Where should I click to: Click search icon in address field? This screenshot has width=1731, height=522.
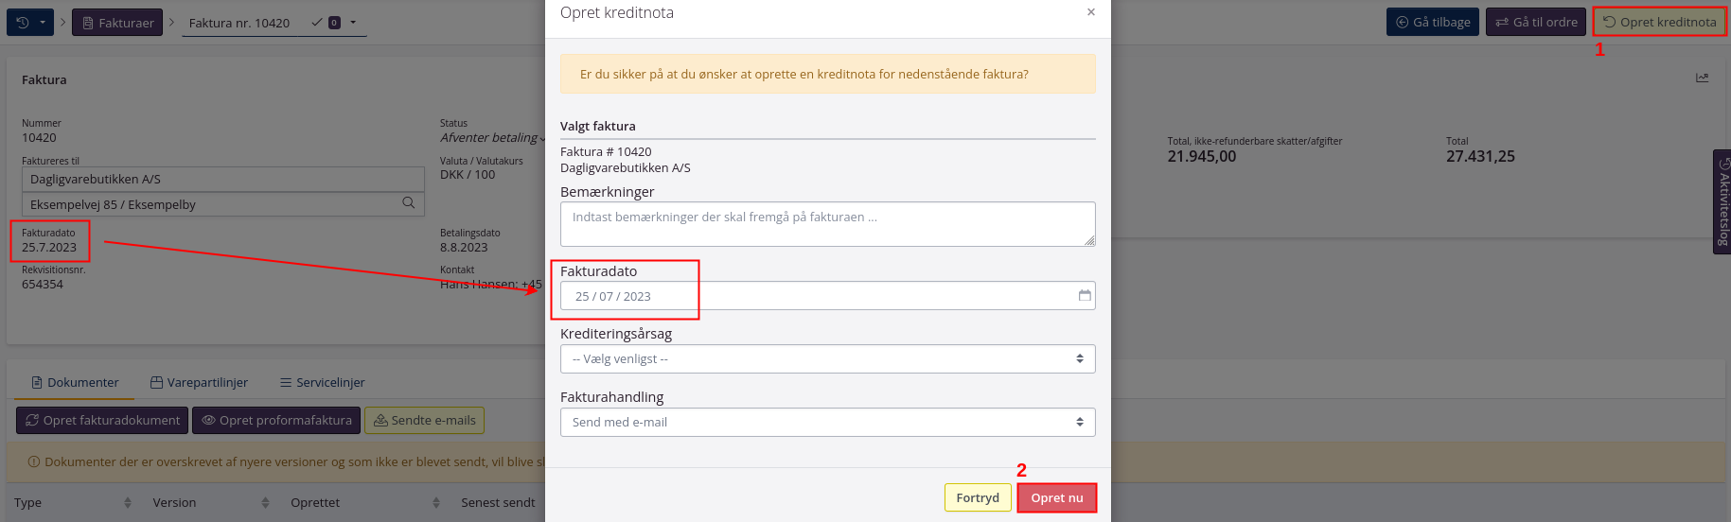(x=409, y=203)
